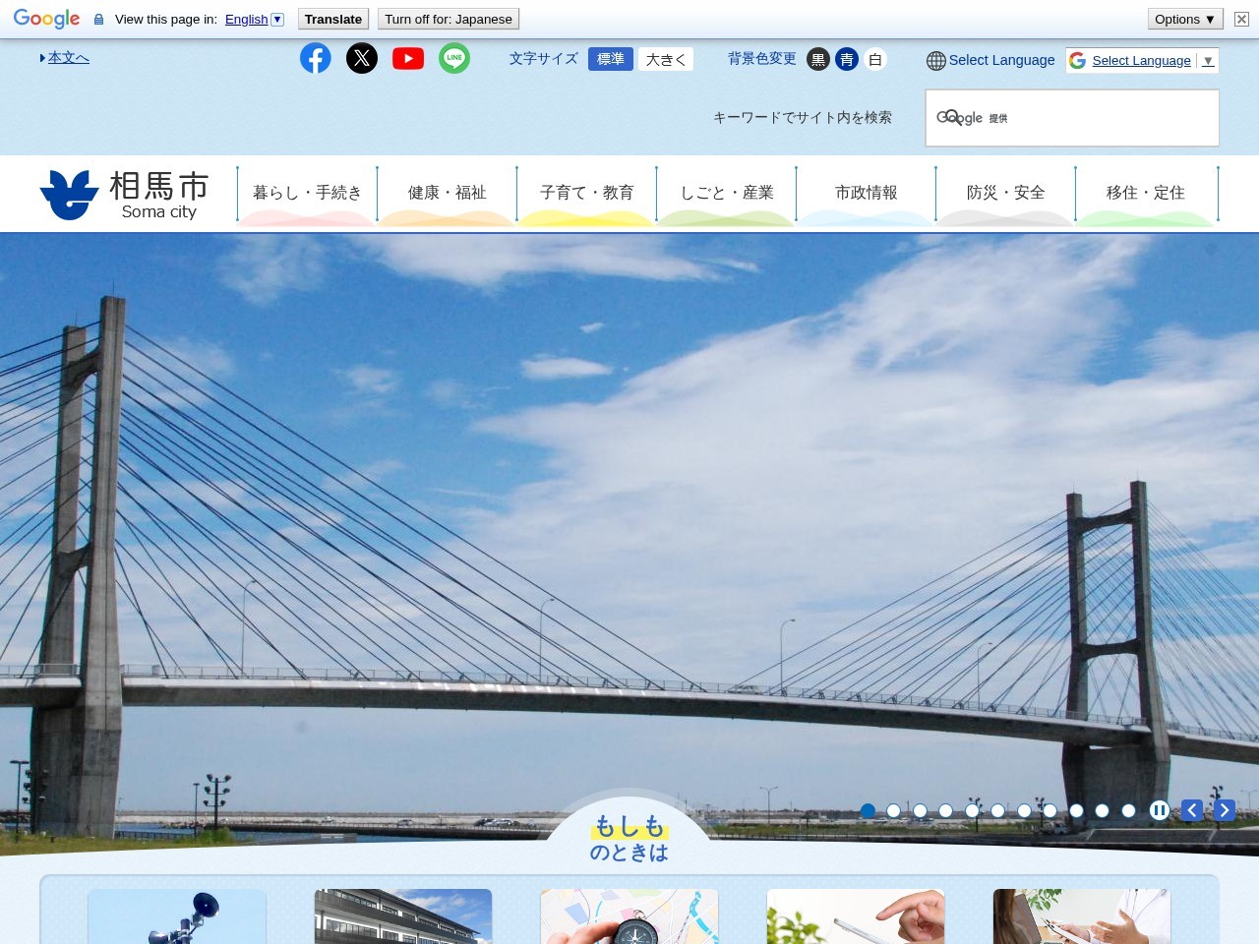Open the pointing hand thumbnail card
Image resolution: width=1259 pixels, height=944 pixels.
[856, 916]
